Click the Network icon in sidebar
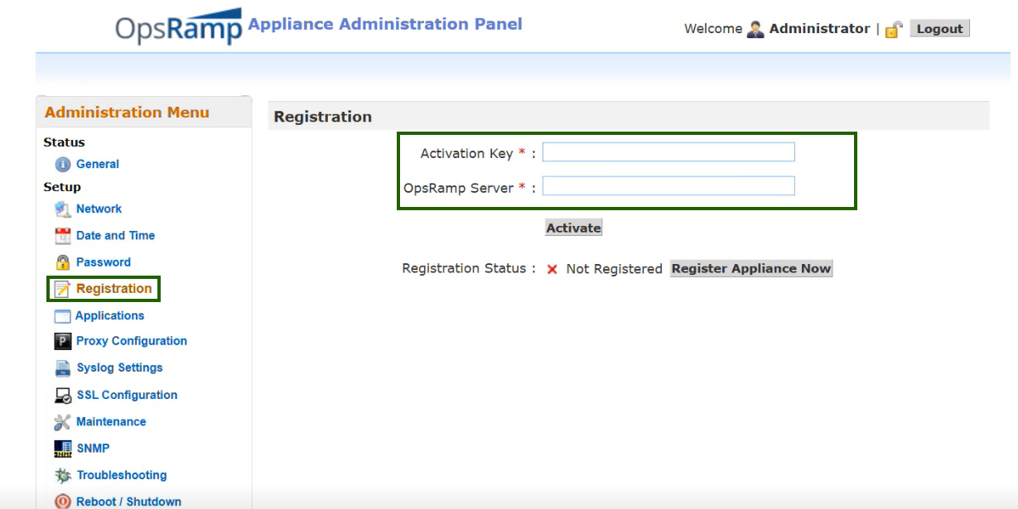Screen dimensions: 1018x509 [x=63, y=209]
